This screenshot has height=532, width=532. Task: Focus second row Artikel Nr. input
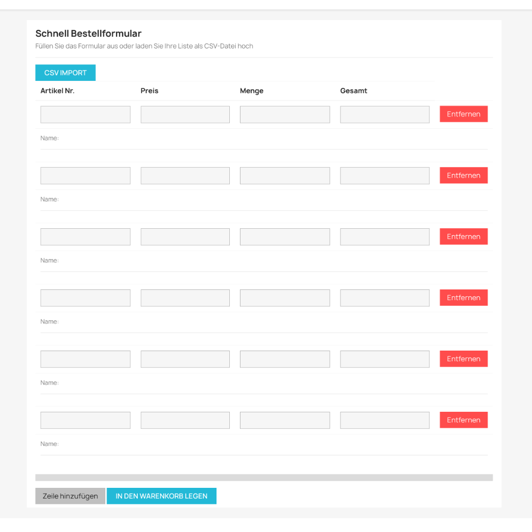pos(85,176)
